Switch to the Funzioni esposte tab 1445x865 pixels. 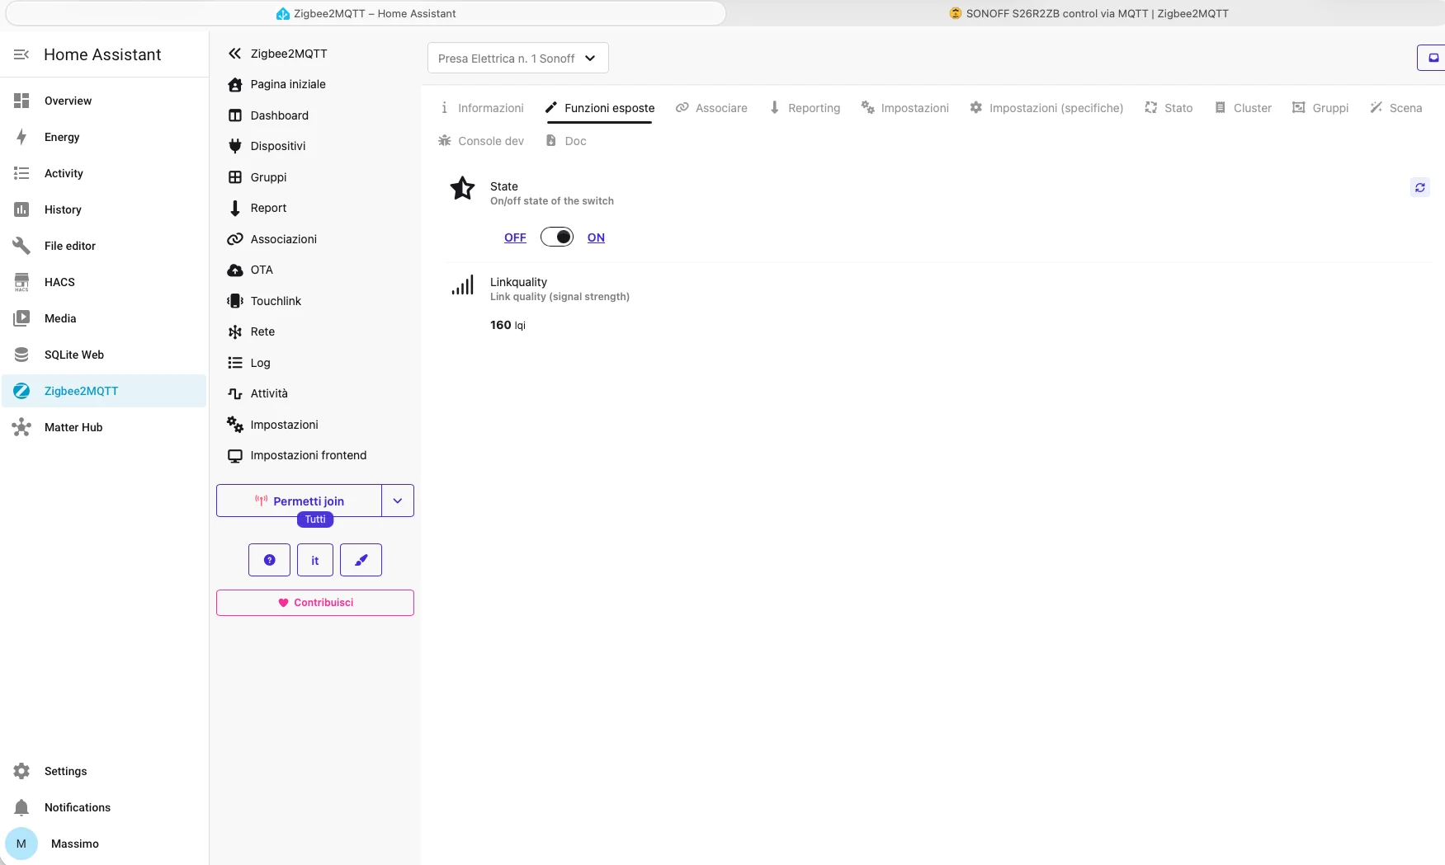600,108
